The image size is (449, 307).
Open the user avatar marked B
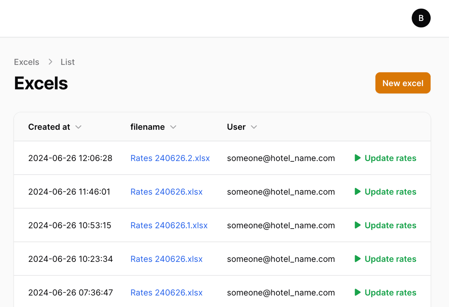tap(421, 18)
